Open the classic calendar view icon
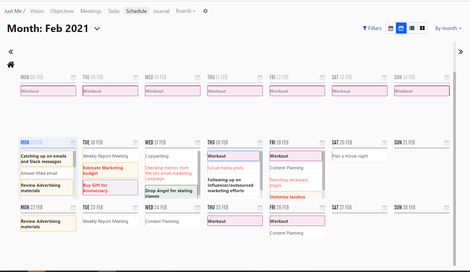Screen dimensions: 470x272 (x=391, y=28)
